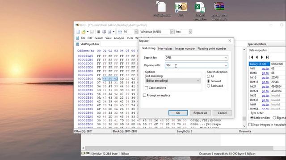Open the vbaProject.bin desktop file icon
This screenshot has height=160, width=286.
pyautogui.click(x=162, y=9)
